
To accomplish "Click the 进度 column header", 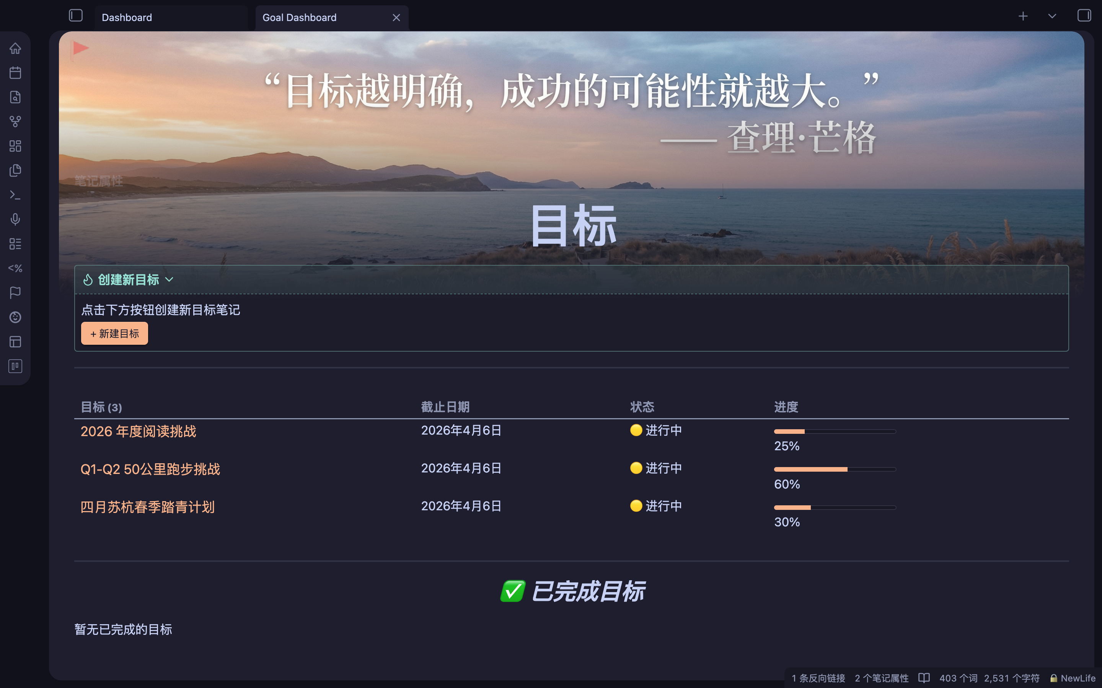I will [x=786, y=407].
